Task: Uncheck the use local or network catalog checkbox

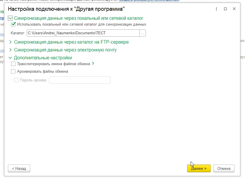Action: click(13, 24)
